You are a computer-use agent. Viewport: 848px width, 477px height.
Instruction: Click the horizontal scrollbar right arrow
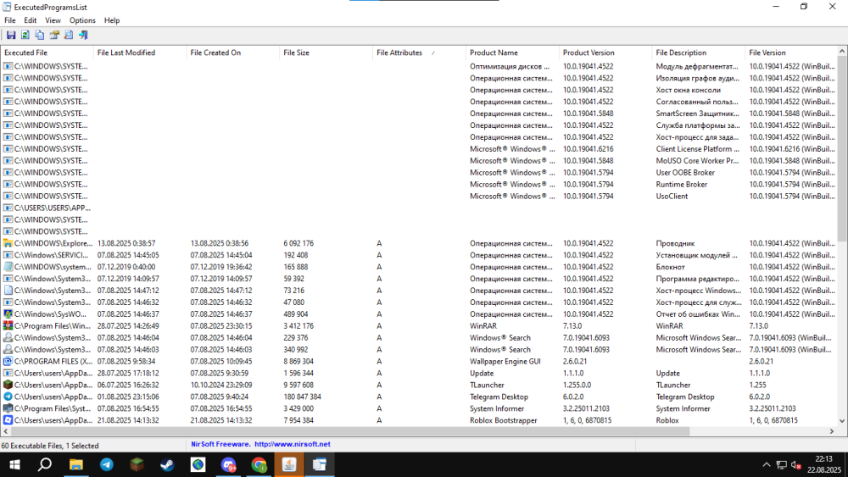point(832,431)
